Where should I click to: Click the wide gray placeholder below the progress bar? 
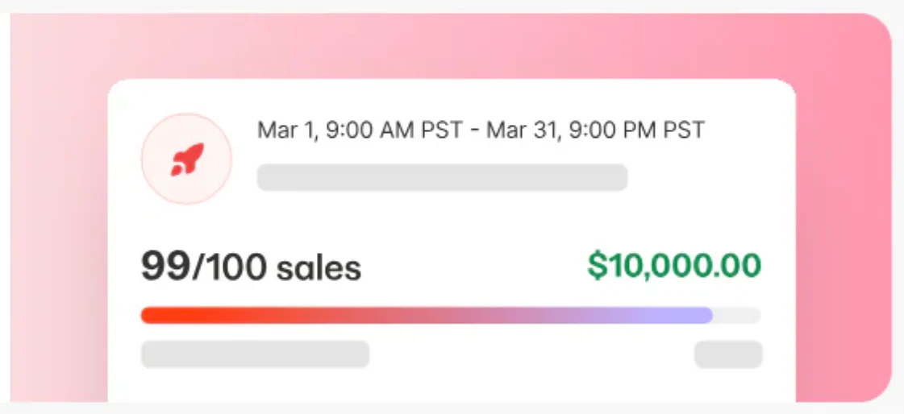[x=255, y=354]
